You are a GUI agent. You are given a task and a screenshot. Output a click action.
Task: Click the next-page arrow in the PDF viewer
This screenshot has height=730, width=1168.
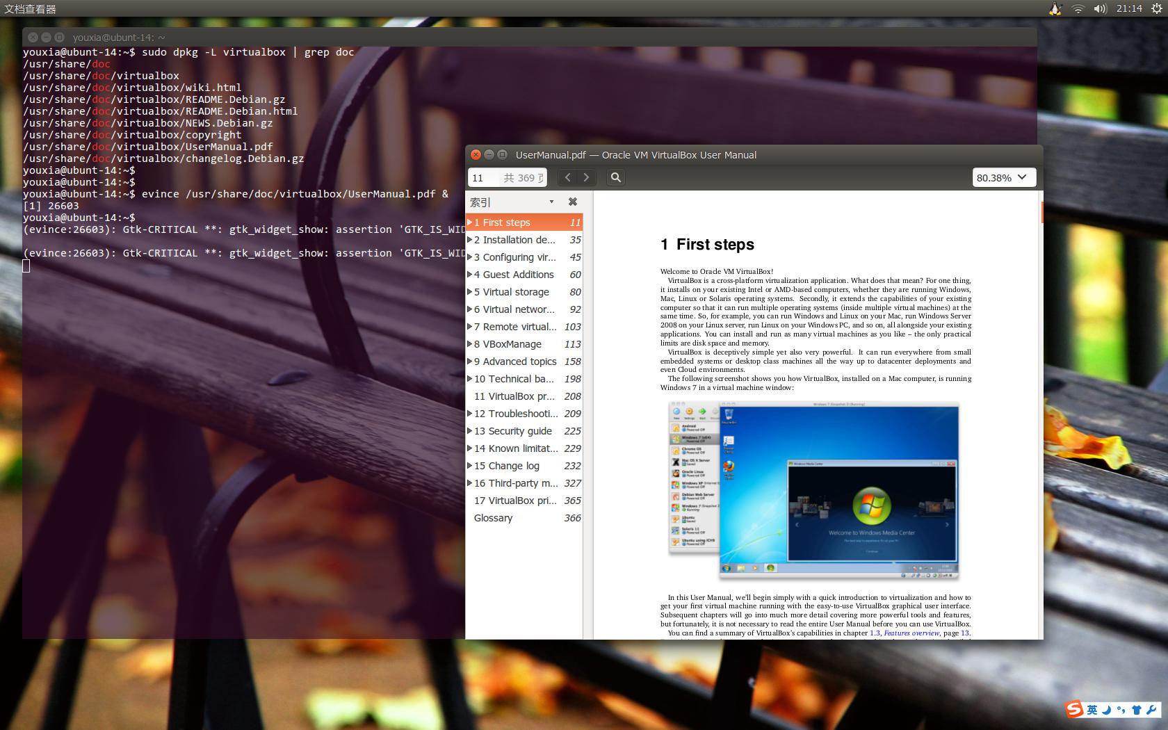[586, 177]
